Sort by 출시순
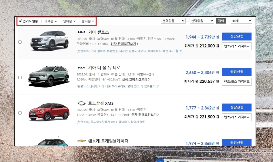 pyautogui.click(x=88, y=21)
